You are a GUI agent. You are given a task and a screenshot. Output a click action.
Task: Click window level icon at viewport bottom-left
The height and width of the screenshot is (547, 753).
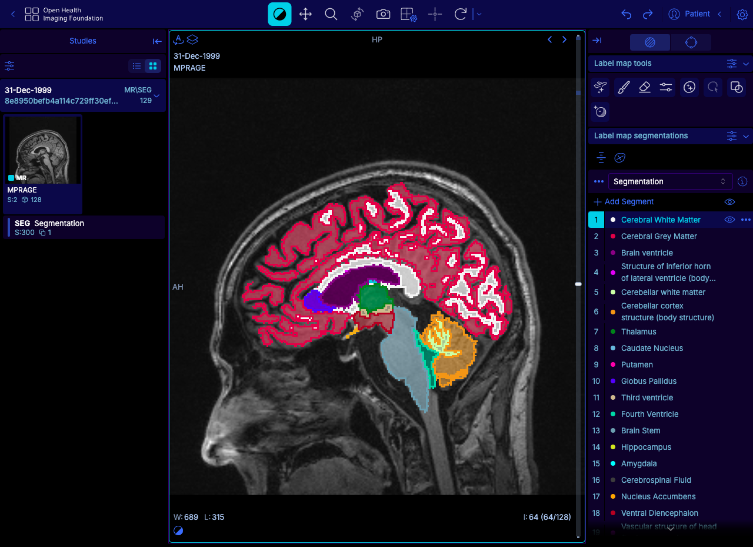coord(178,531)
